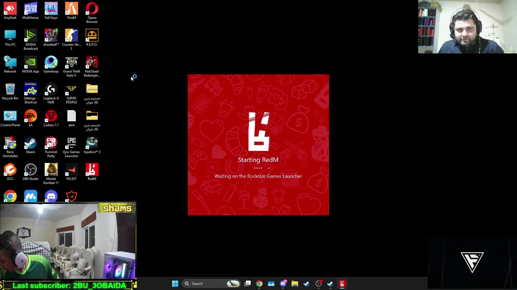Open This PC on the desktop
Screen dimensions: 517x290
(x=10, y=38)
